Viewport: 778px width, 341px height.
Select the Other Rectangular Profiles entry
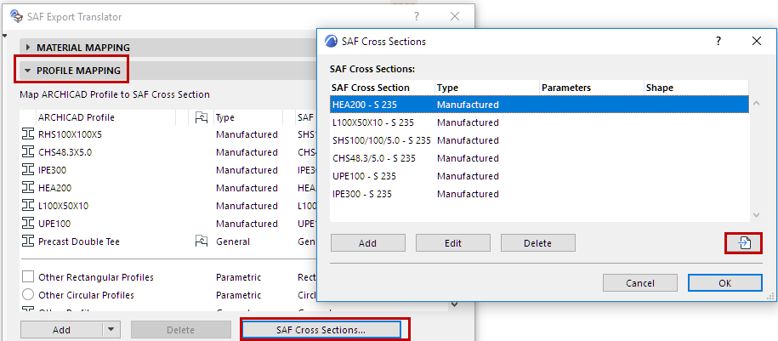coord(96,277)
